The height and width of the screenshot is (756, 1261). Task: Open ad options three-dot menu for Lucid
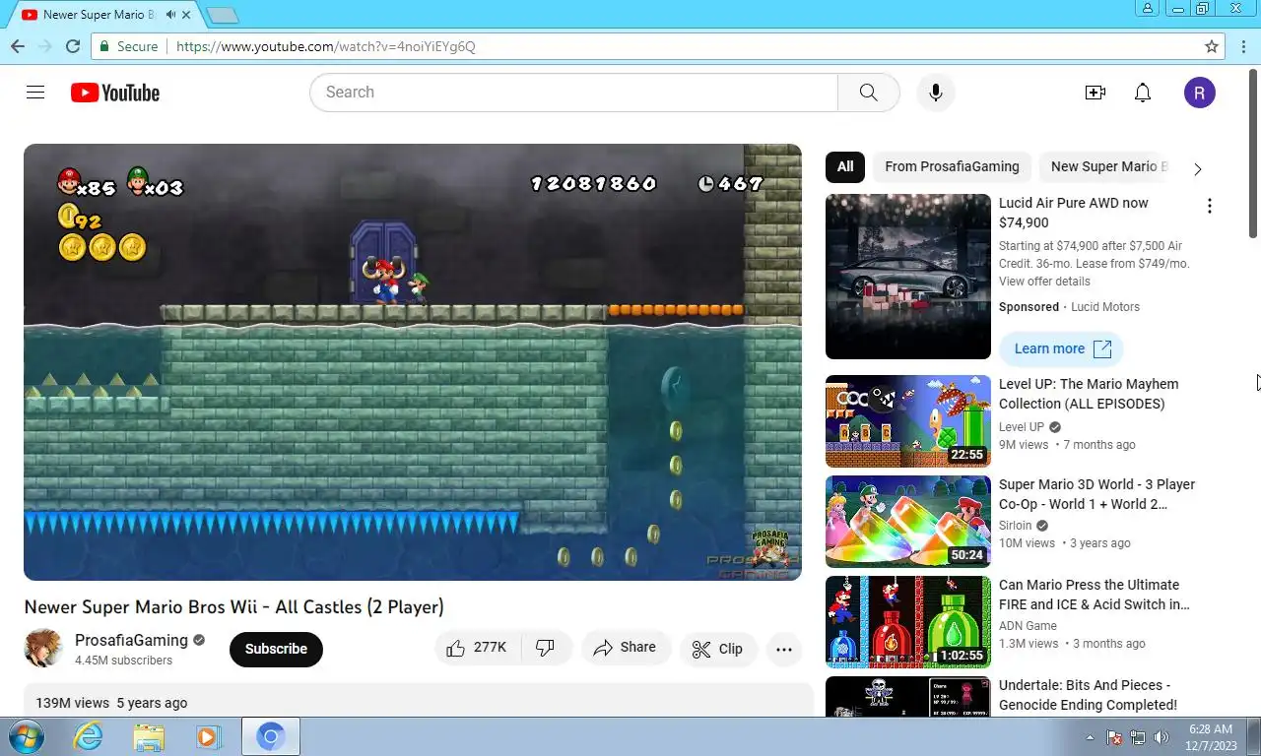(1209, 206)
